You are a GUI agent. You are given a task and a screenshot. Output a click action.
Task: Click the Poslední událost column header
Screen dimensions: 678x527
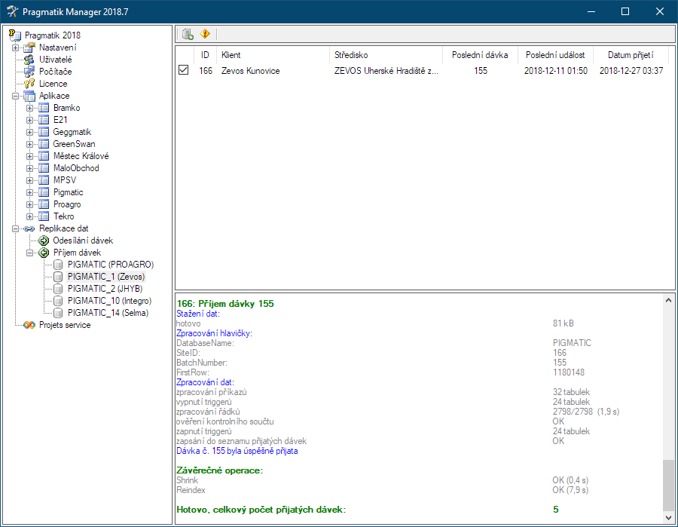(555, 55)
